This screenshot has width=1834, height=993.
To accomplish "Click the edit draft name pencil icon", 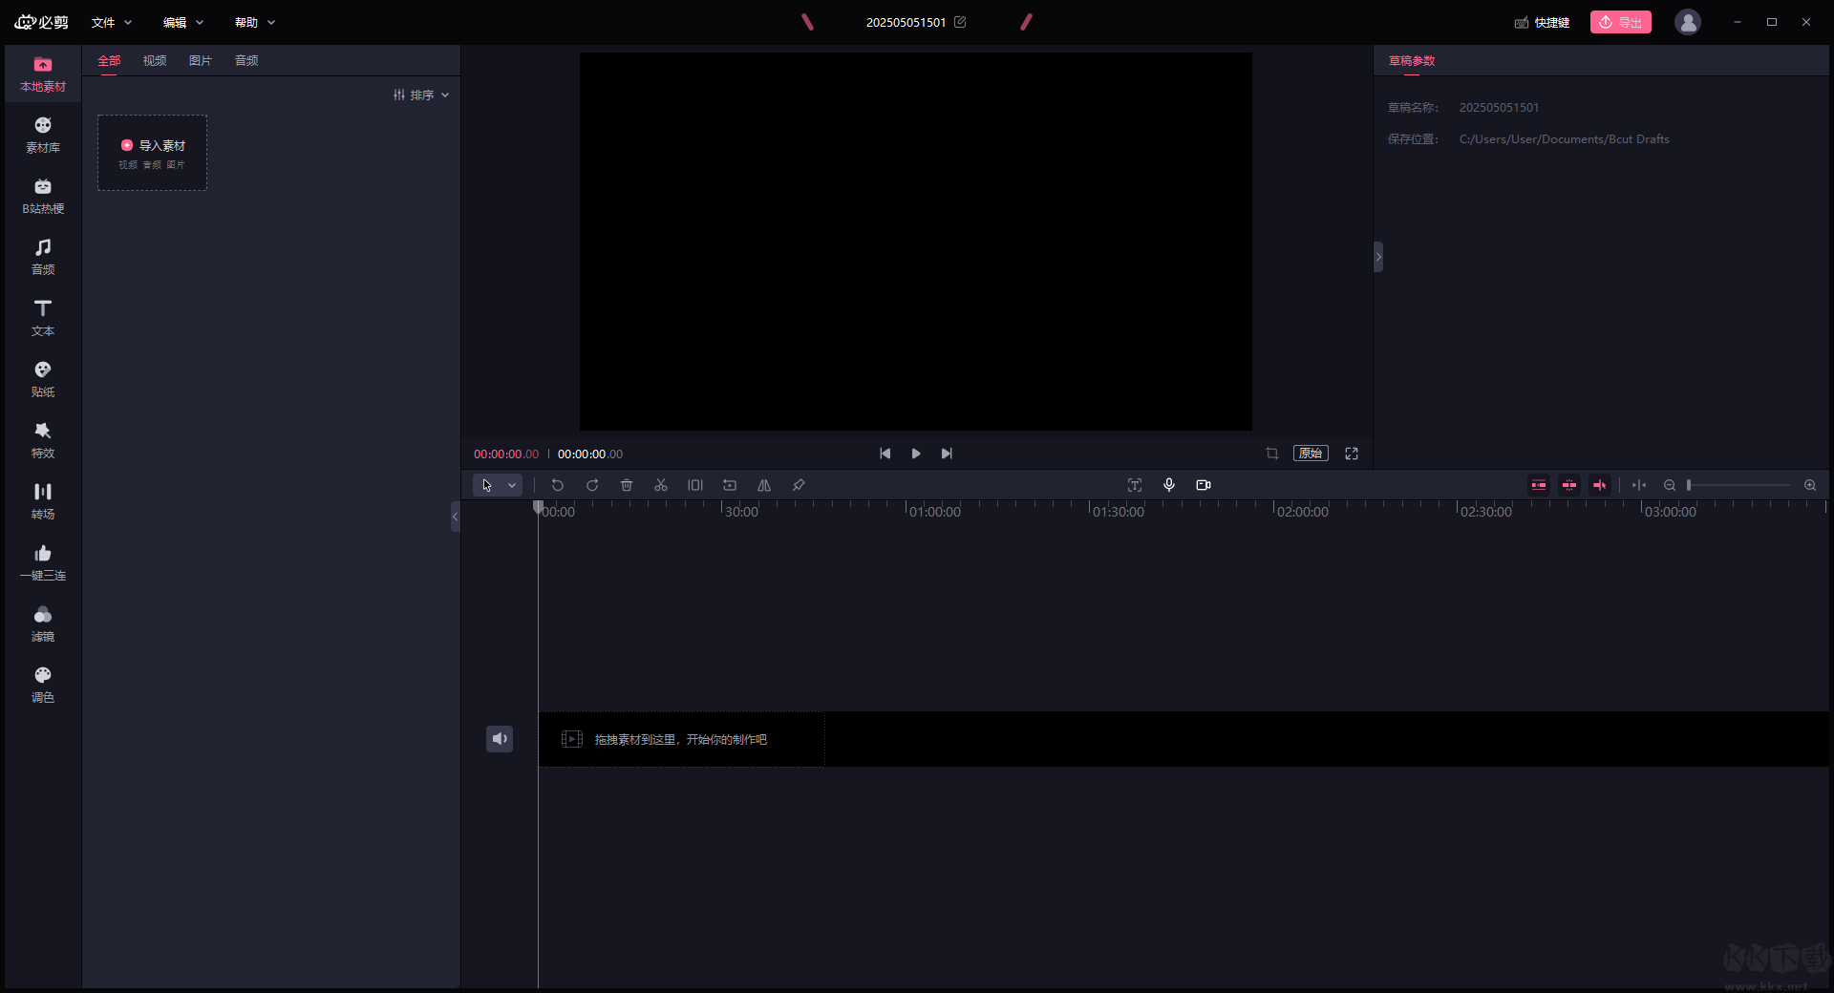I will pyautogui.click(x=960, y=22).
